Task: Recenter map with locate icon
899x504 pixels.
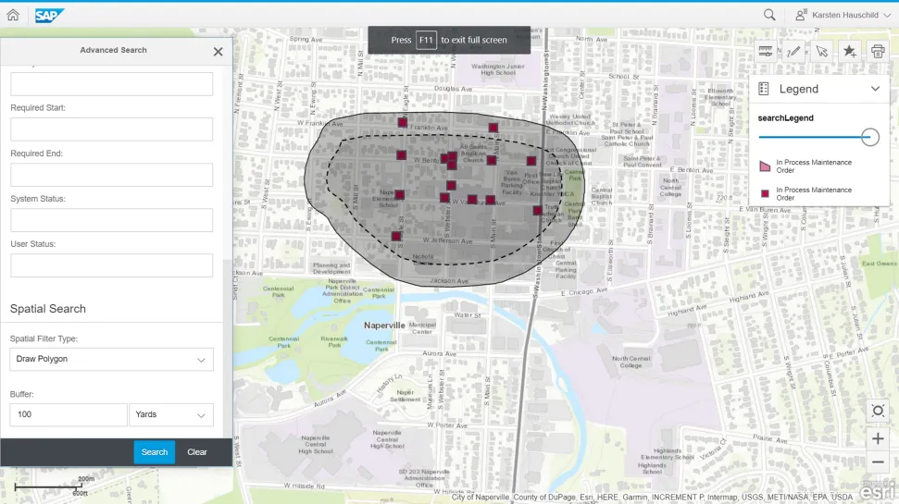Action: coord(878,411)
